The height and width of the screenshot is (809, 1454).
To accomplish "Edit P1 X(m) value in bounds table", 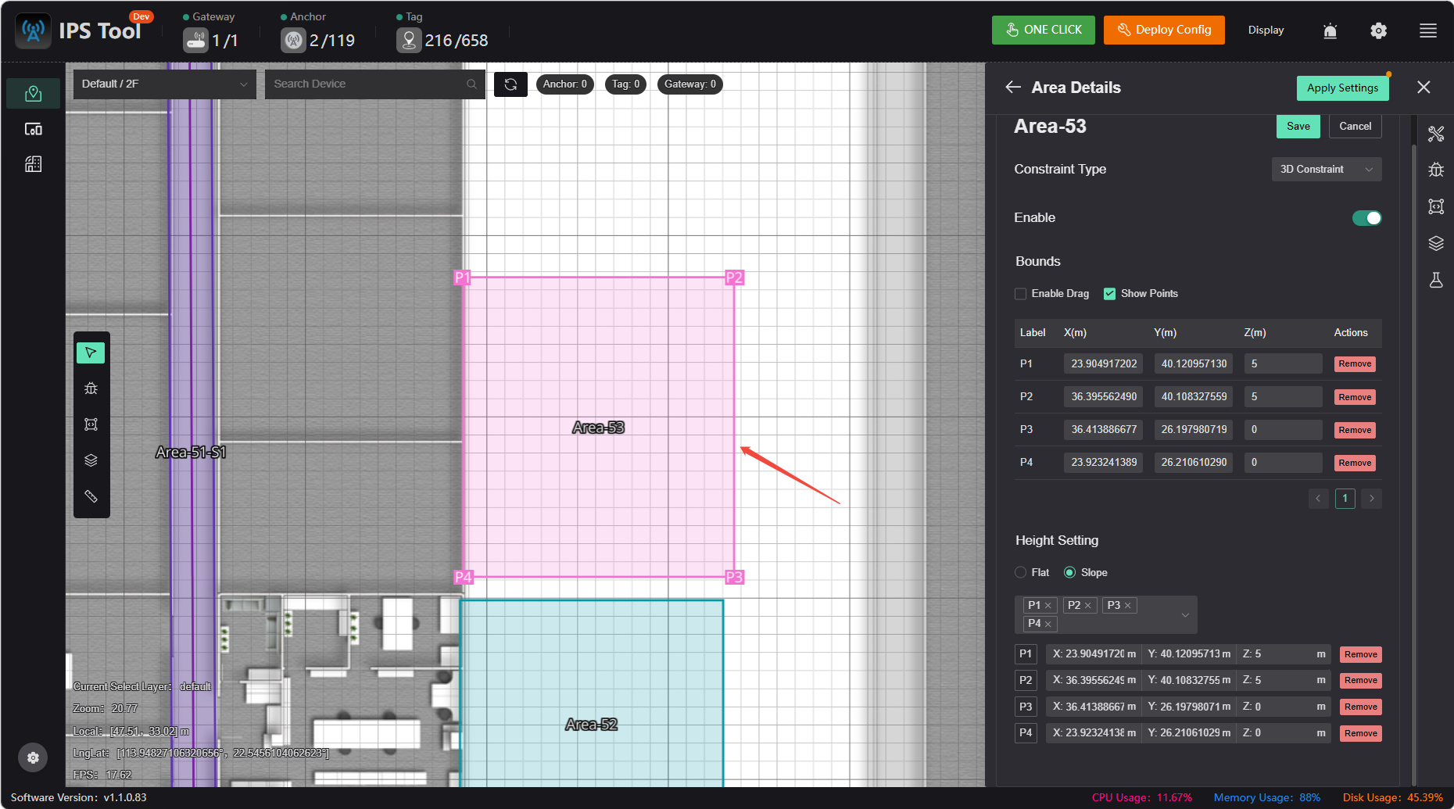I will (1103, 364).
